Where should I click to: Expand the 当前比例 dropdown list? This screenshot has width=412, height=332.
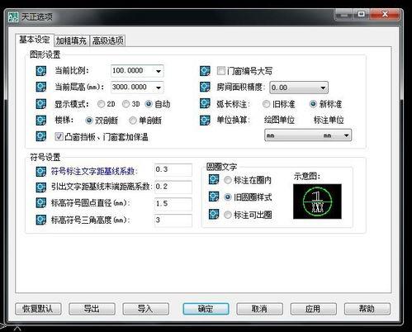pyautogui.click(x=159, y=71)
